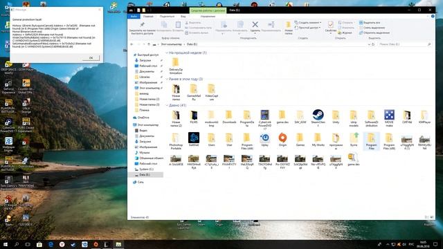Click the green Disk Tools contextual tab
Viewport: 443px width, 249px height.
[208, 10]
